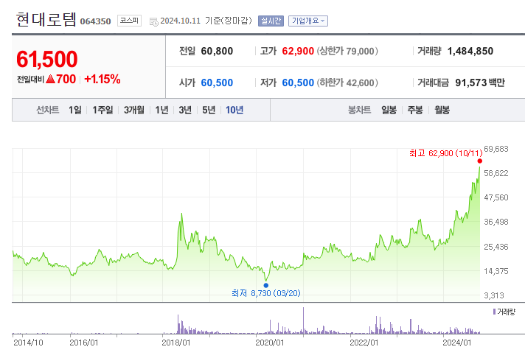Show the 3년 line chart

coord(185,110)
